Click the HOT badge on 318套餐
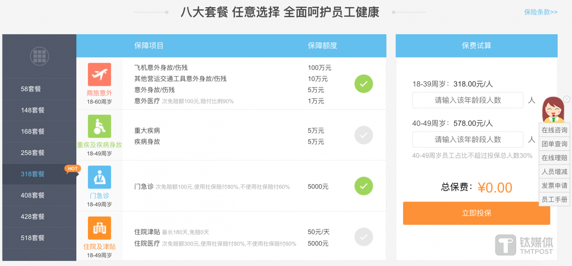Viewport: 572px width, 266px height. point(72,169)
